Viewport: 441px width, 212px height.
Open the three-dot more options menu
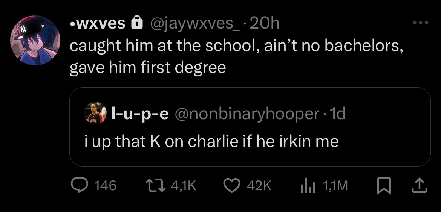click(x=421, y=23)
